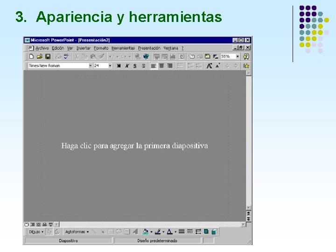Select the Format Painter brush icon

[101, 56]
